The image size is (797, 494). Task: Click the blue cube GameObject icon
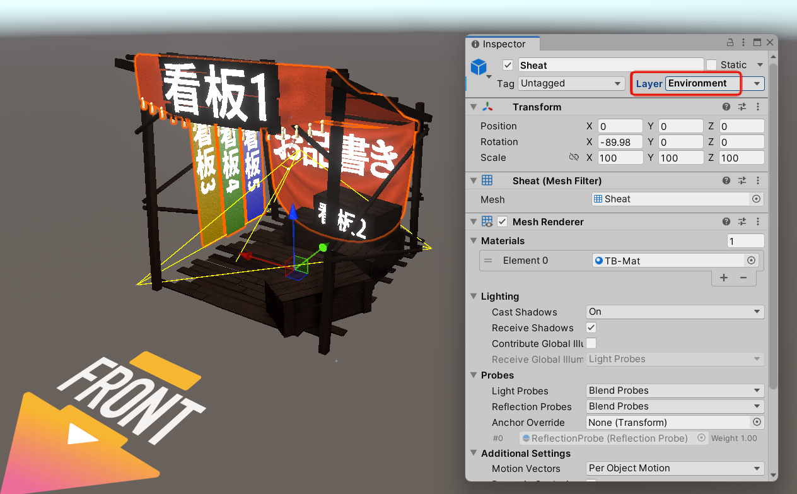479,66
